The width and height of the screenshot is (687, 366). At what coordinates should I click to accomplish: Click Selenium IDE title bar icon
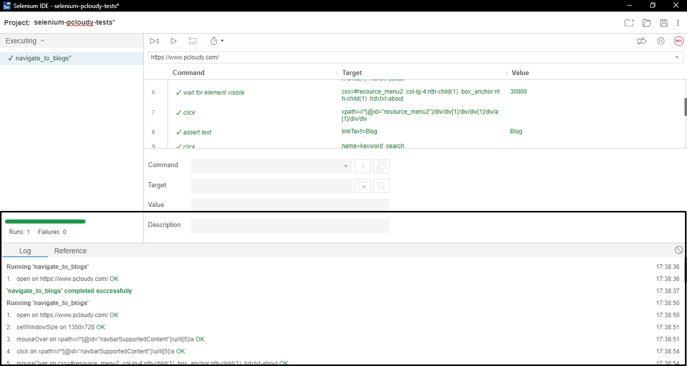click(7, 6)
